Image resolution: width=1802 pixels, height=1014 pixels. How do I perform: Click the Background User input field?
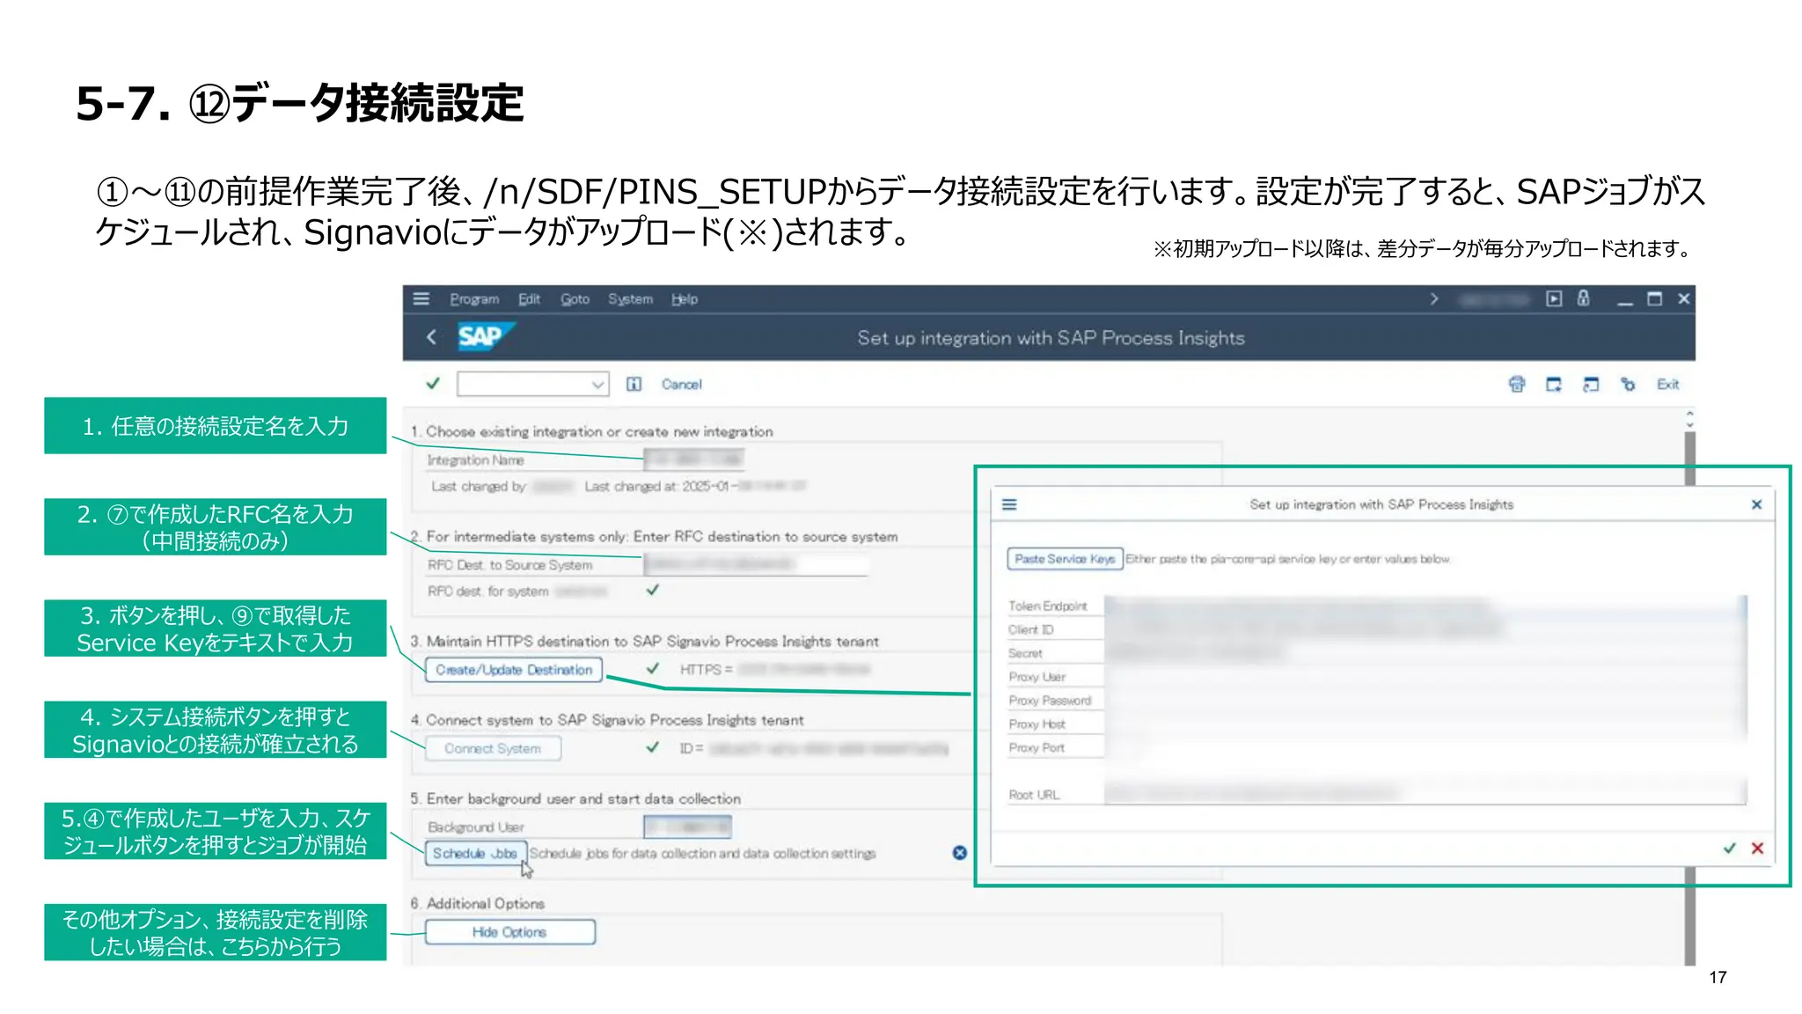687,827
